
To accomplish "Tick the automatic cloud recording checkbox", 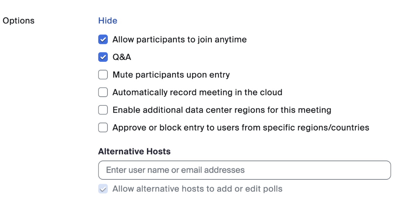I will coord(103,92).
